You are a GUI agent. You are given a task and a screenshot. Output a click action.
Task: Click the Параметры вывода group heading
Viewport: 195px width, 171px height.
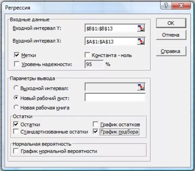(33, 78)
